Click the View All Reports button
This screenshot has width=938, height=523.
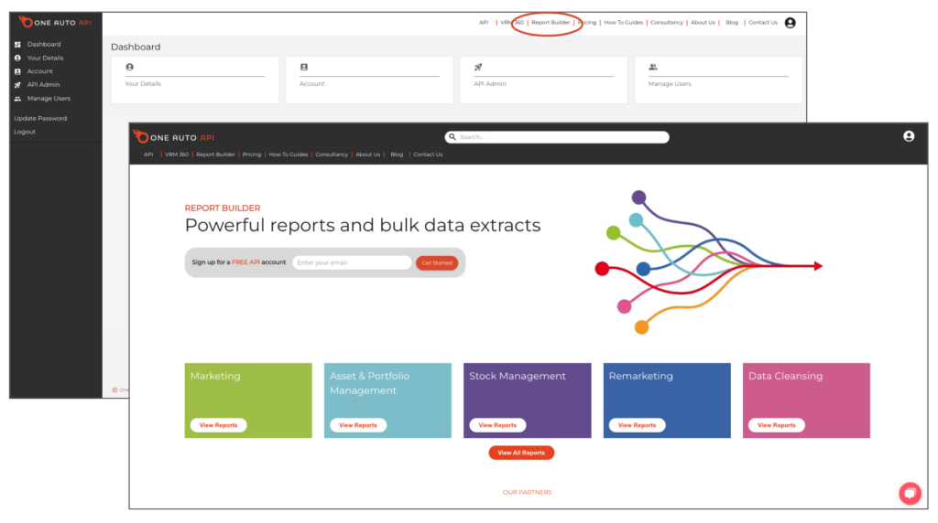(521, 453)
